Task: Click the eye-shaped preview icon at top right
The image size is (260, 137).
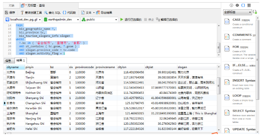Action: click(x=237, y=5)
